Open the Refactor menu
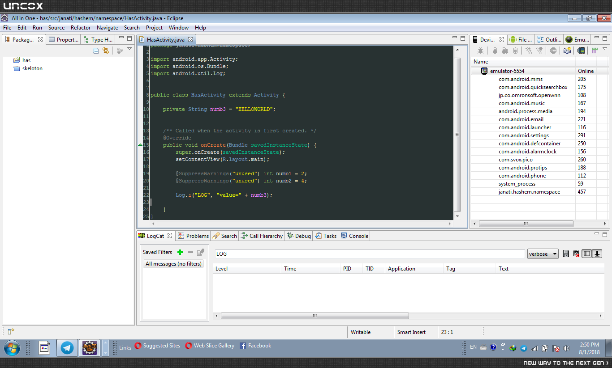612x368 pixels. coord(81,28)
